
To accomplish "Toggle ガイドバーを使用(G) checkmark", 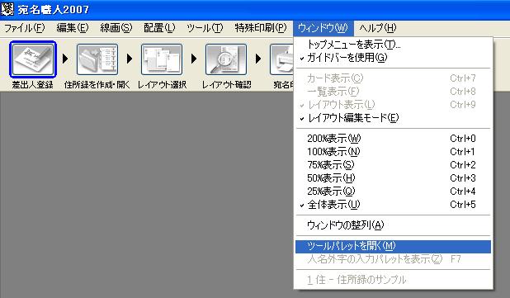I will (x=393, y=58).
